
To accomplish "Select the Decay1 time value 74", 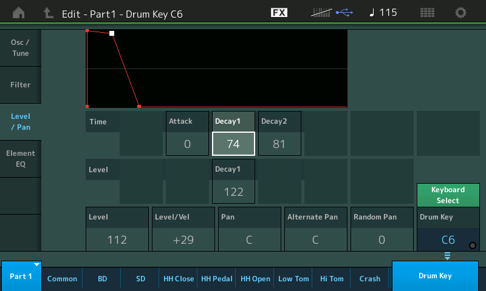I will [x=233, y=144].
